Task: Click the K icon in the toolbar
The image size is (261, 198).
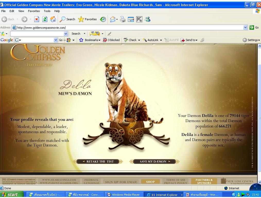Action: (139, 19)
